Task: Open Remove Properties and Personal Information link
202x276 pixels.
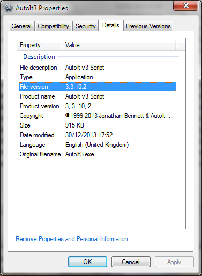Action: point(72,239)
